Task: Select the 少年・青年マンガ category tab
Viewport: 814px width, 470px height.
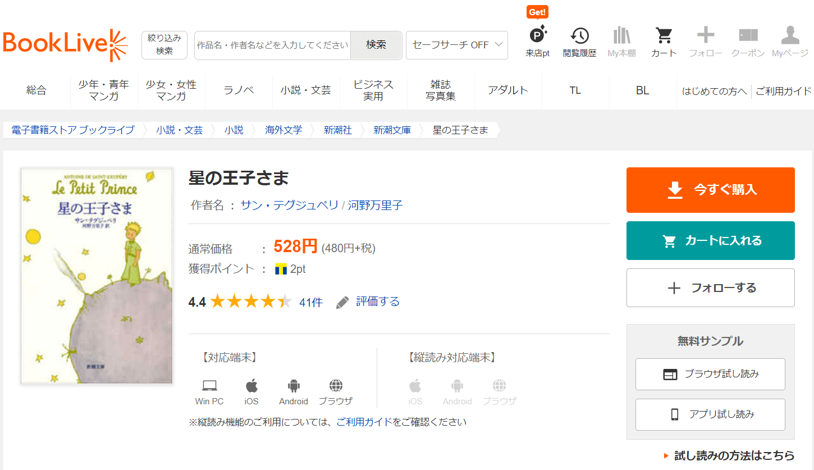Action: pyautogui.click(x=104, y=90)
